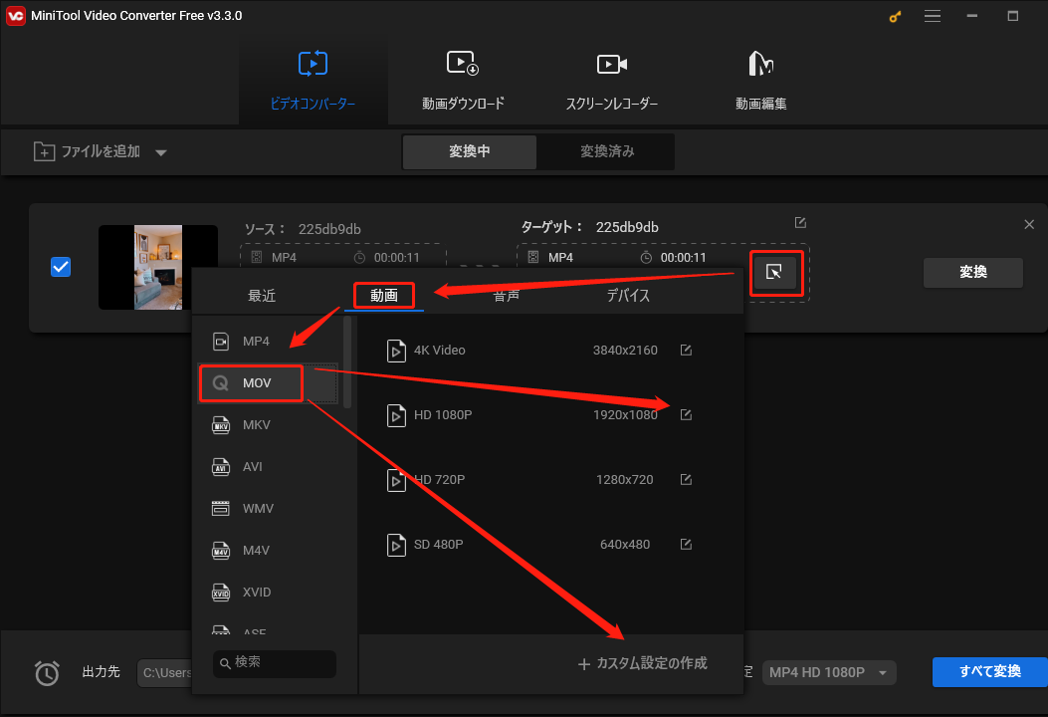Edit the HD 1080P preset via its pencil icon

(x=686, y=415)
